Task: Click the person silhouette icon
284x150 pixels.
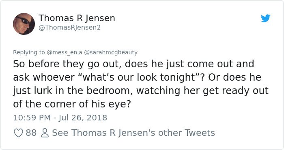Action: click(45, 133)
